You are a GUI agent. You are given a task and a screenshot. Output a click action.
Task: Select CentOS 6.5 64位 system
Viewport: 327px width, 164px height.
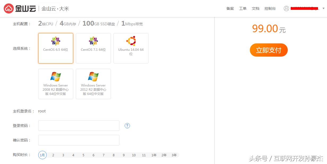pyautogui.click(x=56, y=48)
